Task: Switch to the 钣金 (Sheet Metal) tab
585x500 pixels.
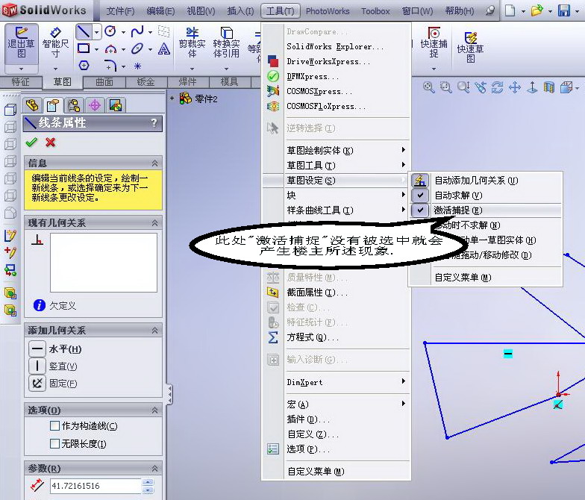Action: tap(146, 82)
